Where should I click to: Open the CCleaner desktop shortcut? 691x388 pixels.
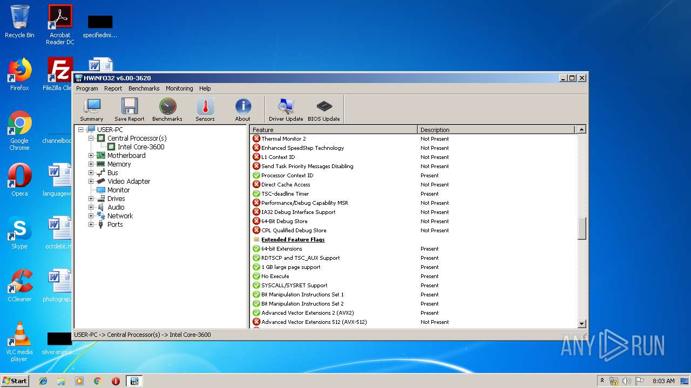(x=19, y=286)
